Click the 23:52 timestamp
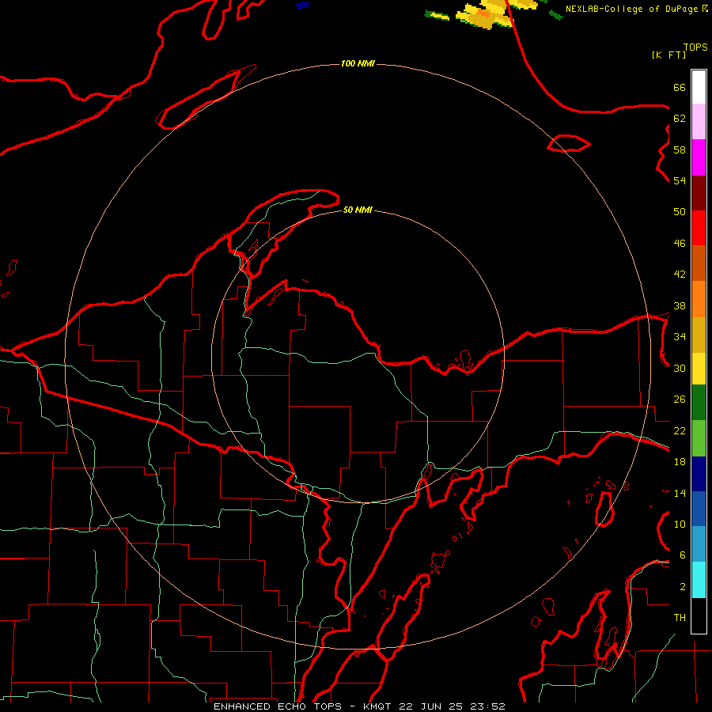This screenshot has width=712, height=712. pos(487,706)
